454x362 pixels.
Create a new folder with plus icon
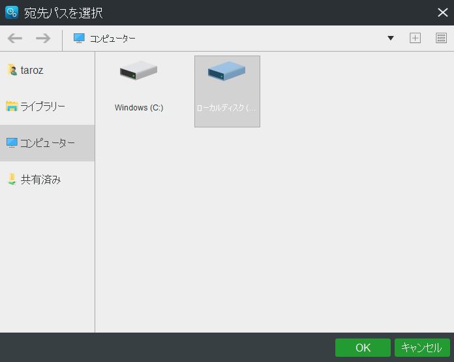(415, 38)
